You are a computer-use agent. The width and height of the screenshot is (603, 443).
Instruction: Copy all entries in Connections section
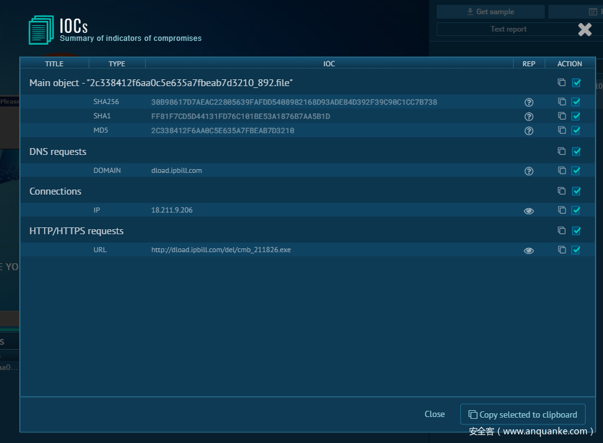[561, 191]
